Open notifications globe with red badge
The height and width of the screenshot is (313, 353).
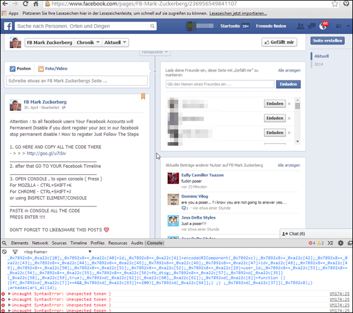pyautogui.click(x=323, y=26)
